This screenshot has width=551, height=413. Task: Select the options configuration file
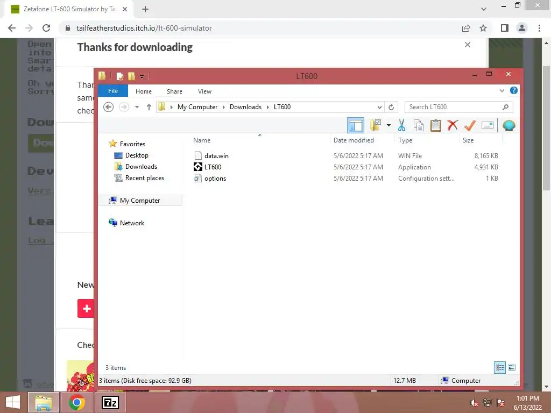(x=210, y=179)
